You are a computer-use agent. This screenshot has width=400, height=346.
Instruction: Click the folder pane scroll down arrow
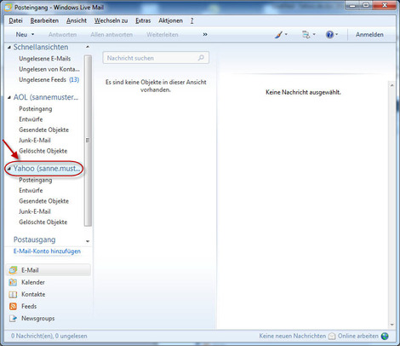coord(88,241)
